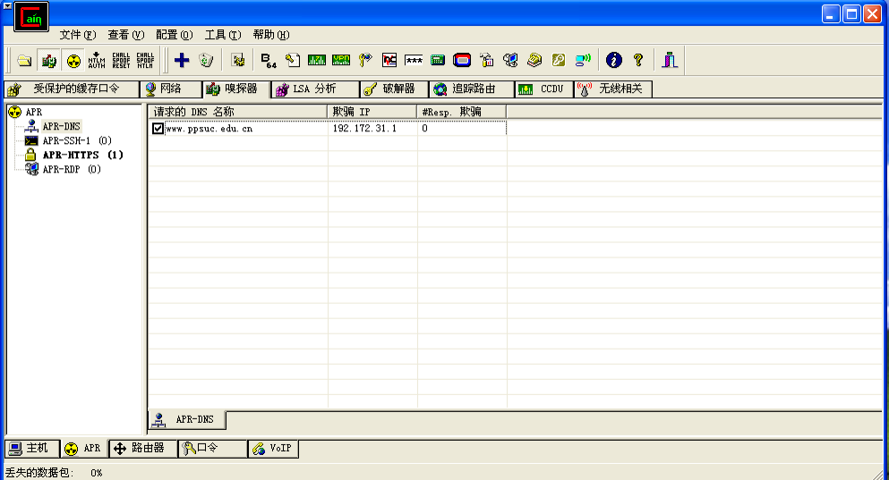Image resolution: width=889 pixels, height=480 pixels.
Task: Uncheck the www.ppsuc.edu.cn DNS entry checkbox
Action: pyautogui.click(x=158, y=129)
